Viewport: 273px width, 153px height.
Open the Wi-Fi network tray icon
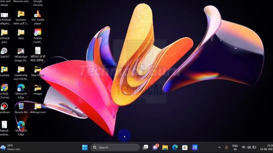point(244,147)
